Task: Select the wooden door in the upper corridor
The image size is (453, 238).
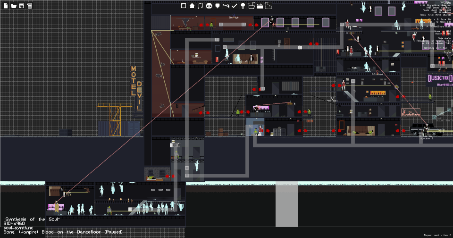Action: [x=286, y=43]
